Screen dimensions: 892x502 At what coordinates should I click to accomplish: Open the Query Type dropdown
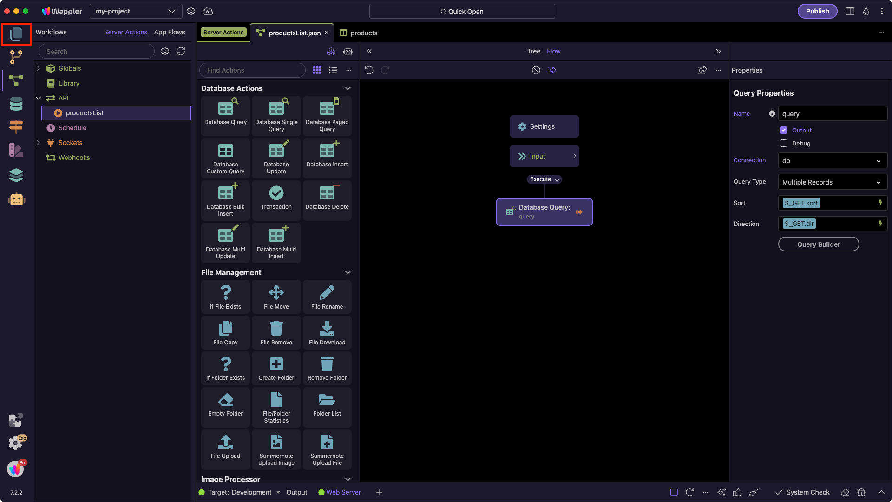[x=832, y=182]
